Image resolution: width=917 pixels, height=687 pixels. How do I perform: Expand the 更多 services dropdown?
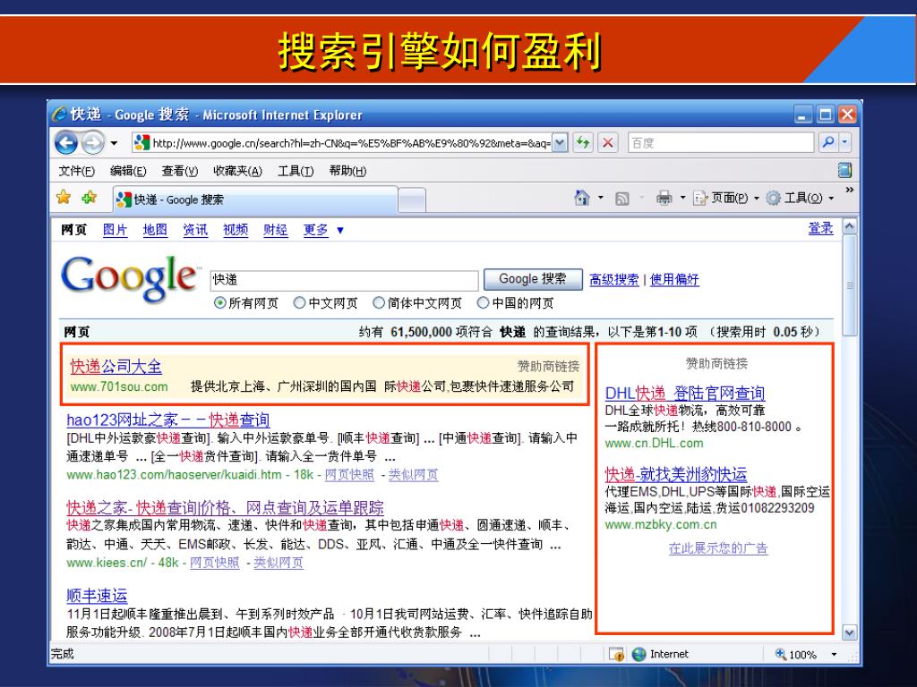click(x=323, y=230)
